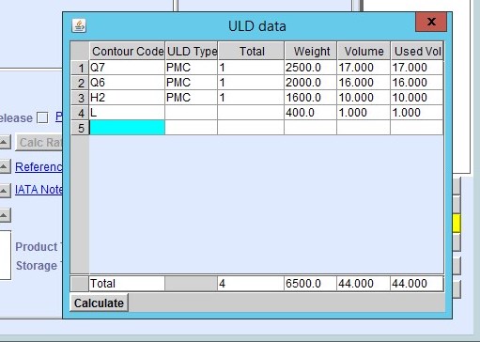This screenshot has width=480, height=342.
Task: Click the PMC cell in the Q7 row
Action: coord(192,68)
